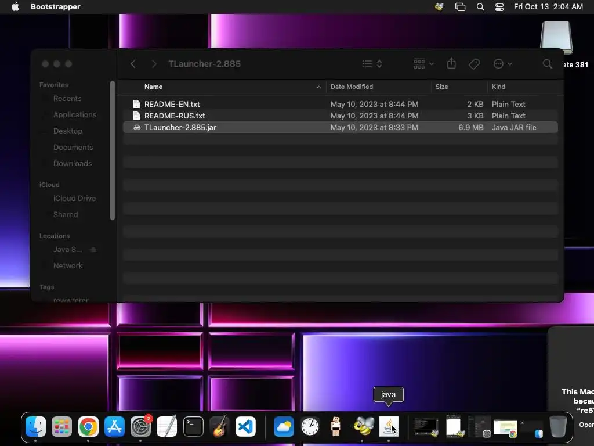The width and height of the screenshot is (594, 446).
Task: Restore the minimized terminal window in Dock
Action: [426, 427]
